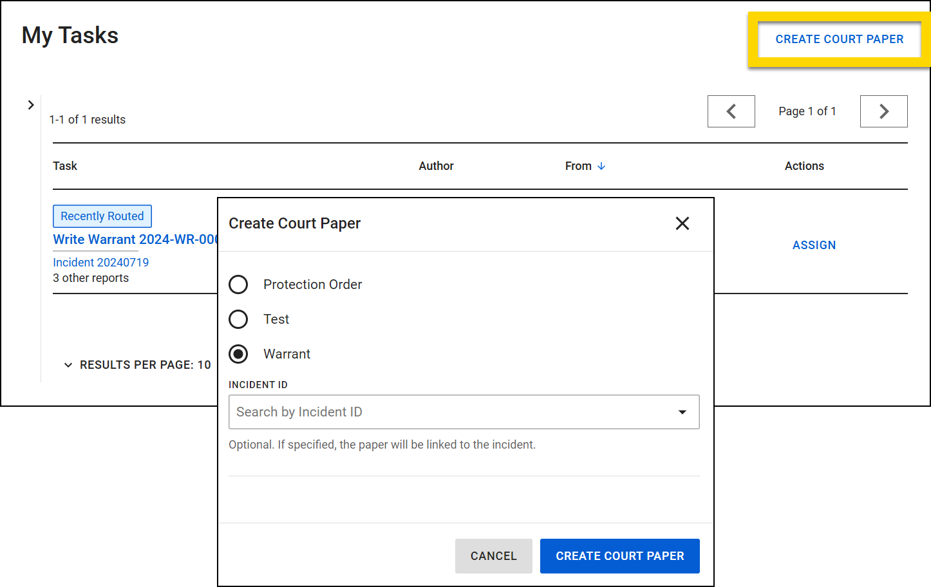
Task: Select the Protection Order radio button
Action: point(238,284)
